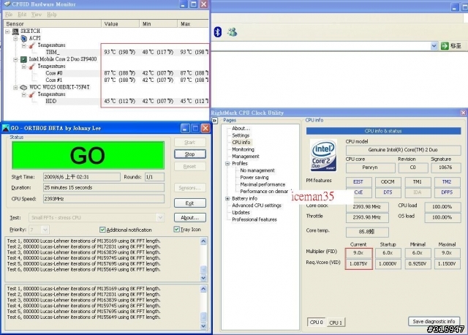Select the Power saving profile
Image resolution: width=468 pixels, height=335 pixels.
tap(254, 177)
